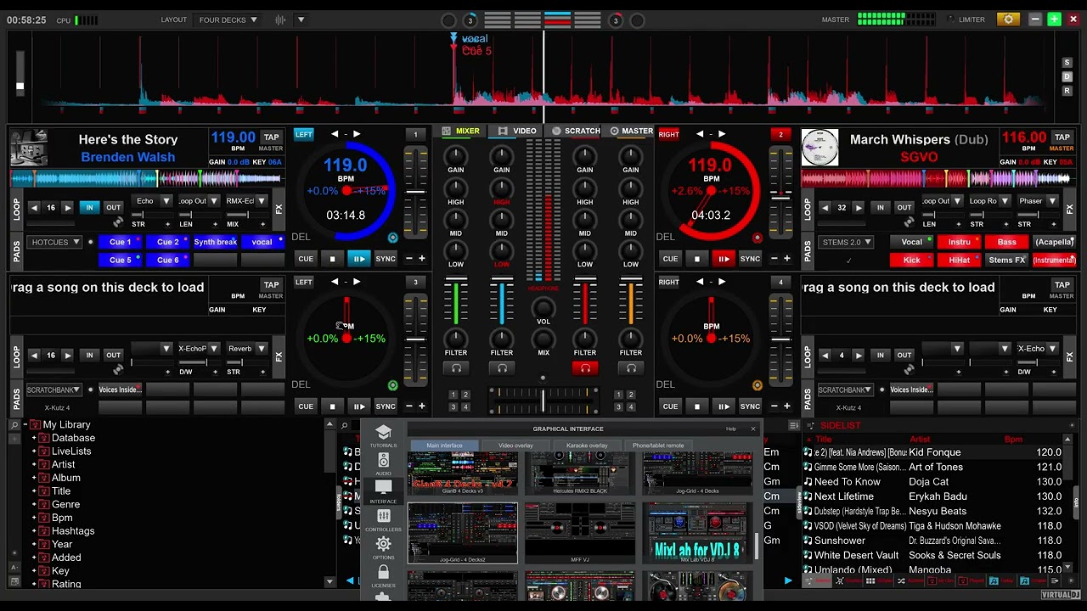Toggle headphone cue on mixer channel 1

[x=456, y=368]
